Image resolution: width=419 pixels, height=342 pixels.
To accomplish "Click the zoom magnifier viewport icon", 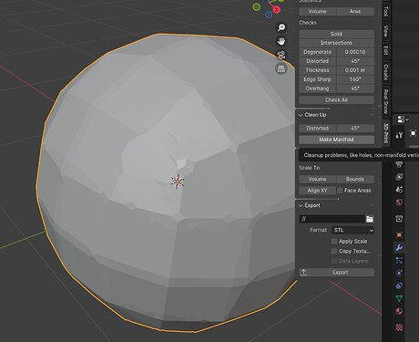I will coord(281,27).
